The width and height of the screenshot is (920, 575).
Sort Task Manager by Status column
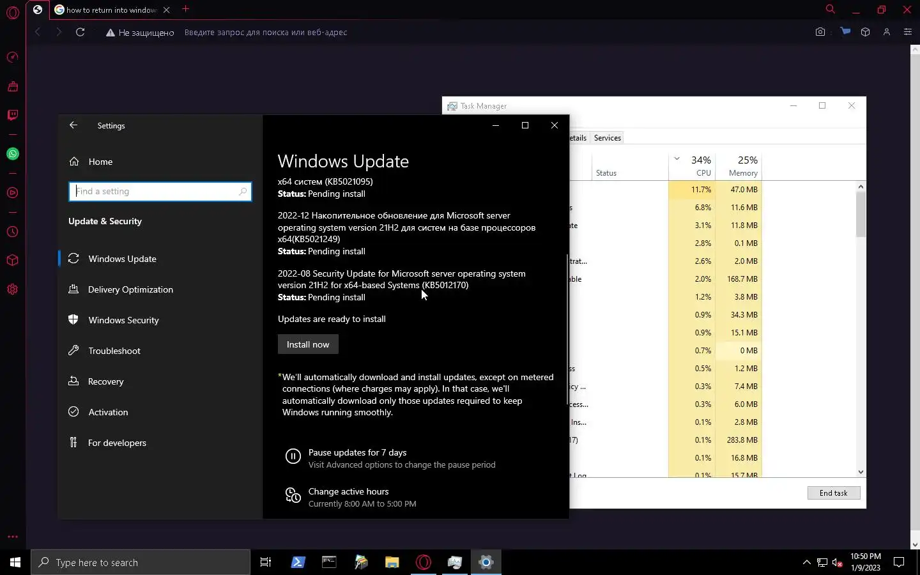click(x=630, y=165)
